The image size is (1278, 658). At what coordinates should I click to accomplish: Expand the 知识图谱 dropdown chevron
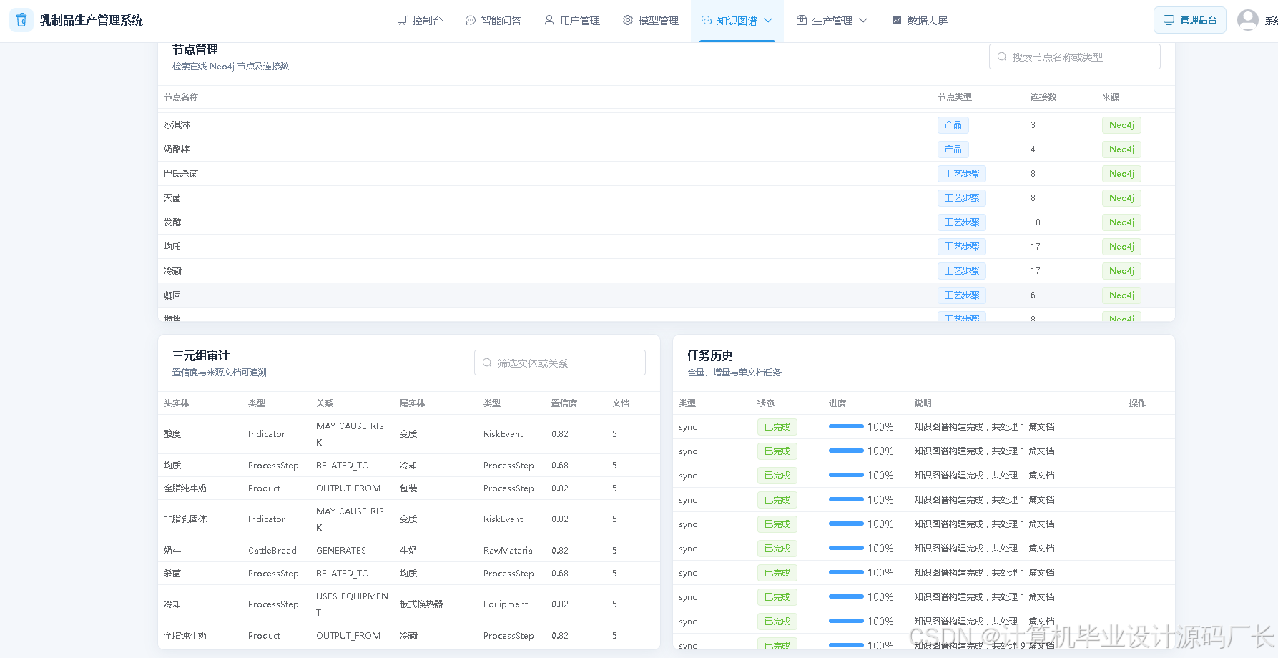[768, 20]
